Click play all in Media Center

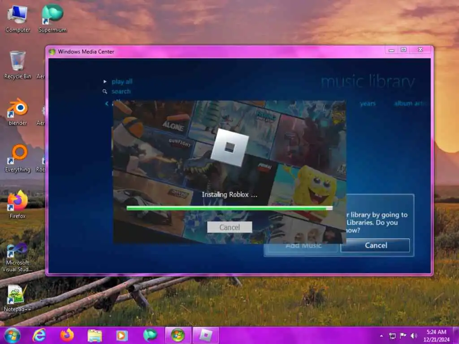click(x=122, y=82)
